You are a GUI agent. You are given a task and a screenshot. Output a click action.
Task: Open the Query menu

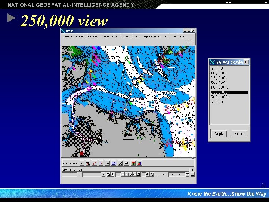click(x=136, y=36)
